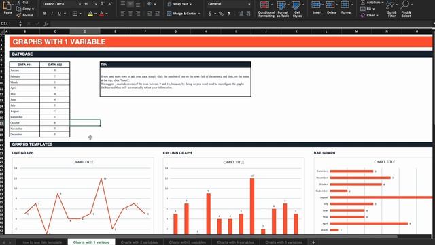Apply currency dollar format
The image size is (435, 245).
point(210,14)
